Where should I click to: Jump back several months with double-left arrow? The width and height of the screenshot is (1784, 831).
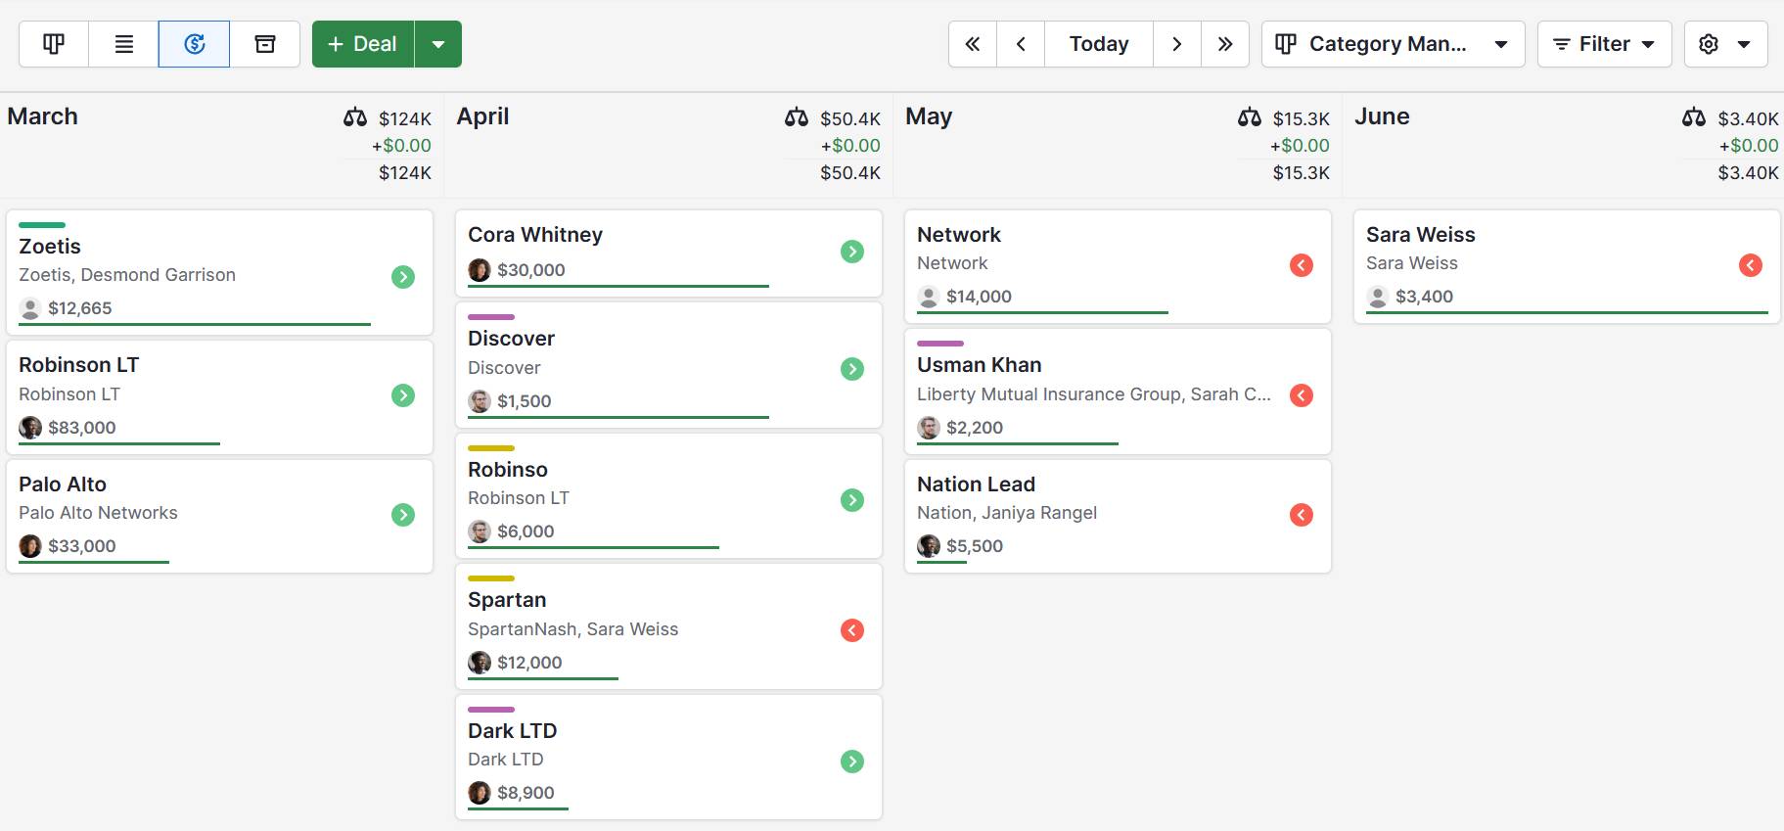coord(973,44)
